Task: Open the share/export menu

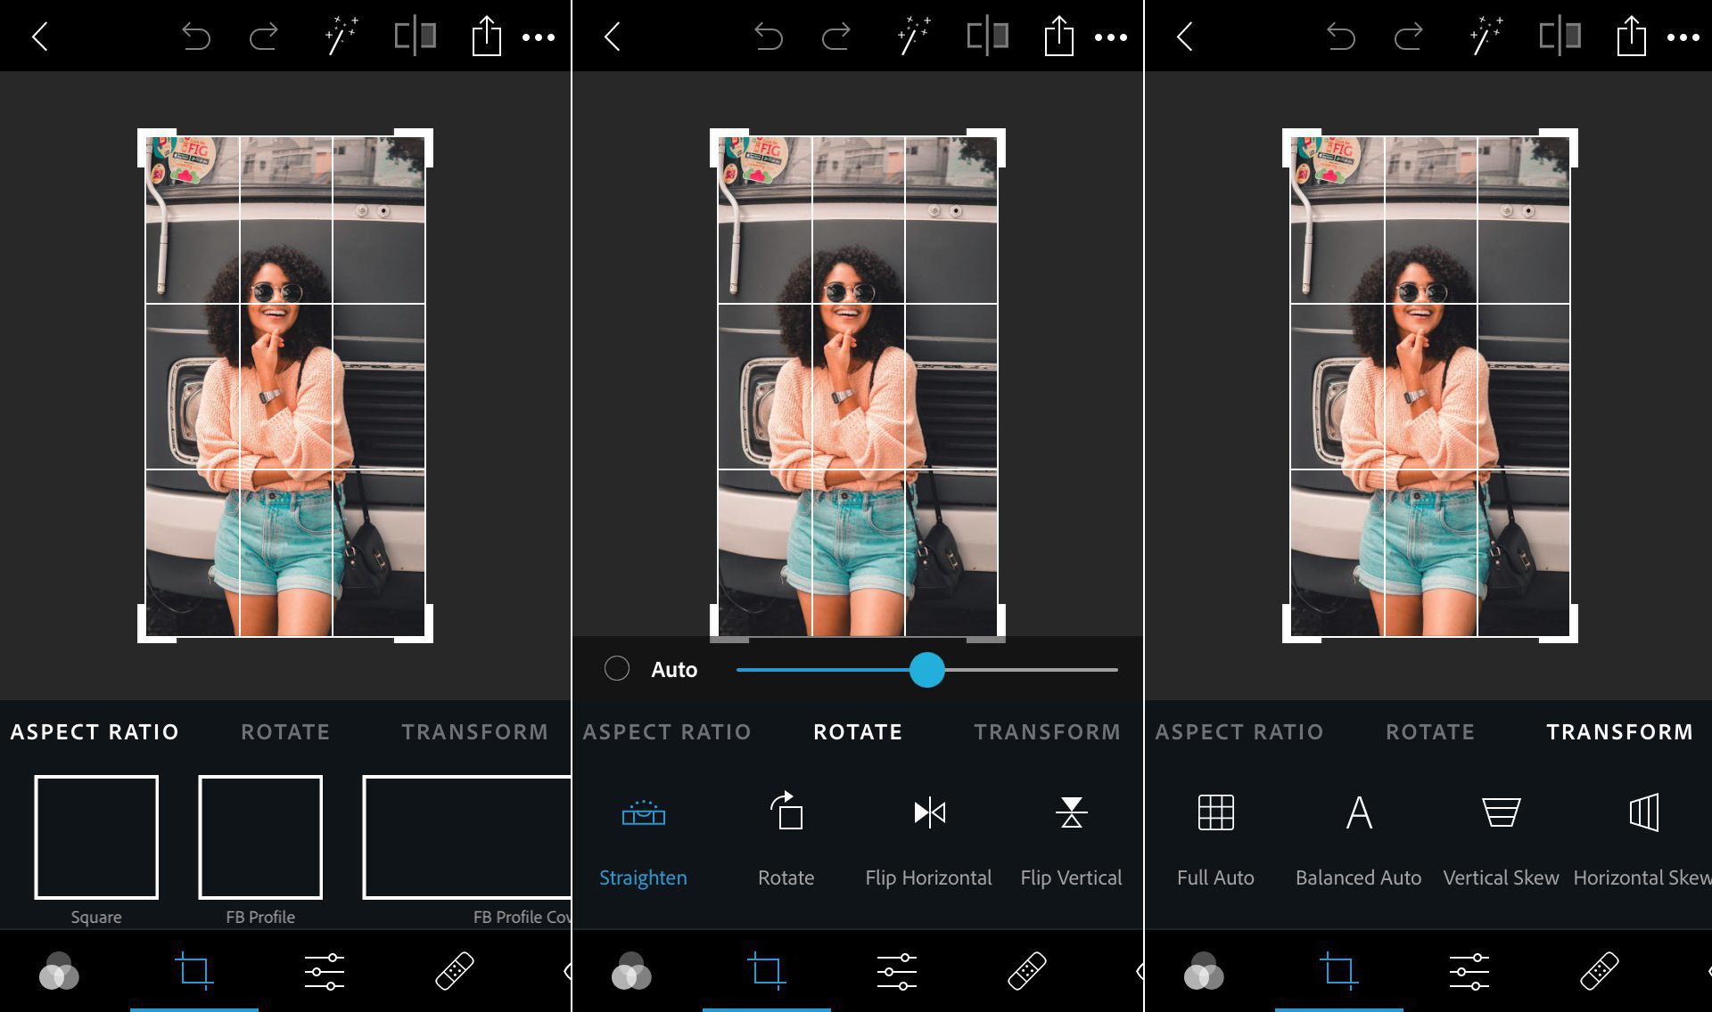Action: pos(485,35)
